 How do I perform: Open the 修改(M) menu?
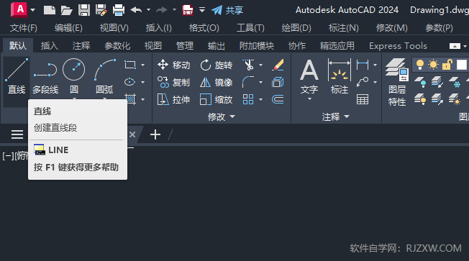(x=392, y=28)
